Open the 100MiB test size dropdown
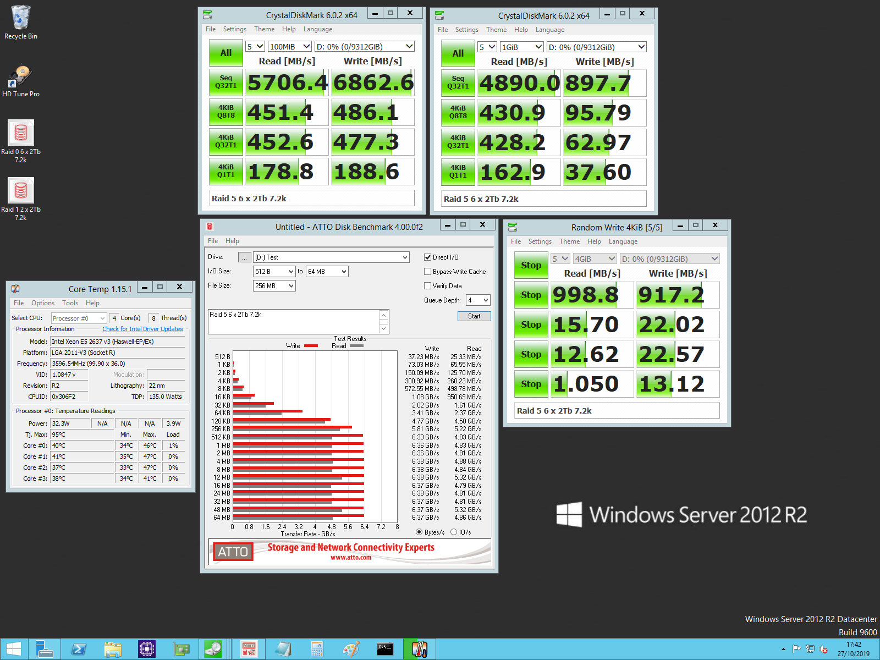880x660 pixels. 290,46
